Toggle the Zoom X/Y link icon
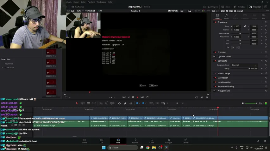Image resolution: width=270 pixels, height=151 pixels. click(245, 26)
